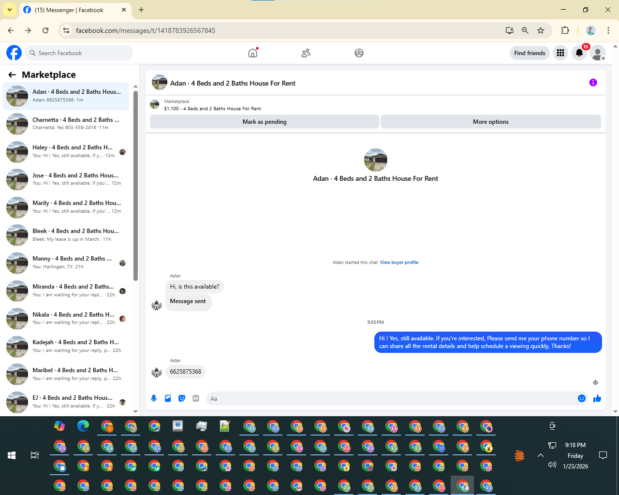Click the 'Hi, is this available?' message
This screenshot has width=619, height=495.
pyautogui.click(x=194, y=287)
